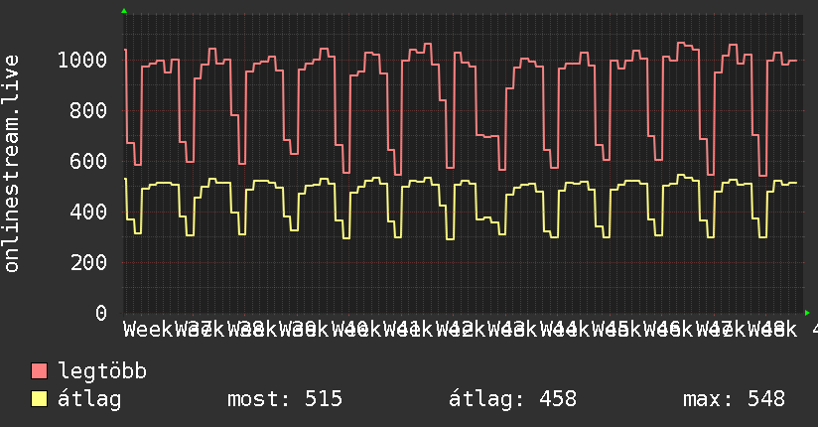Click the max: 548 statistic
This screenshot has height=427, width=818.
click(x=734, y=399)
